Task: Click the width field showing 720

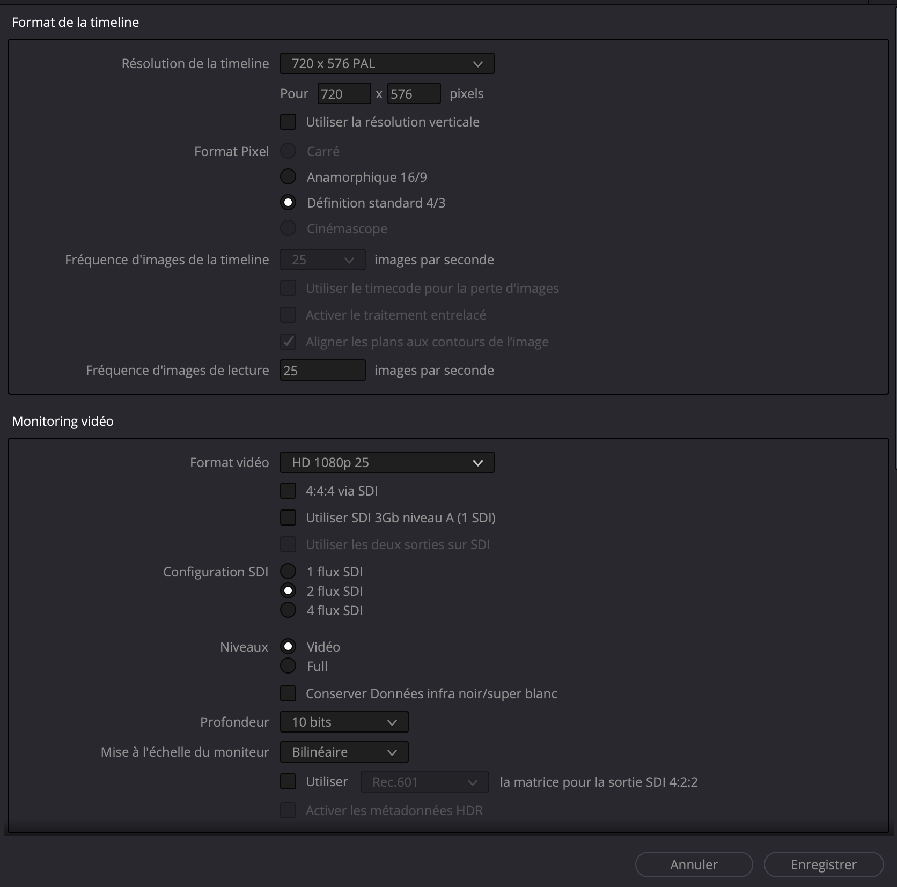Action: point(344,94)
